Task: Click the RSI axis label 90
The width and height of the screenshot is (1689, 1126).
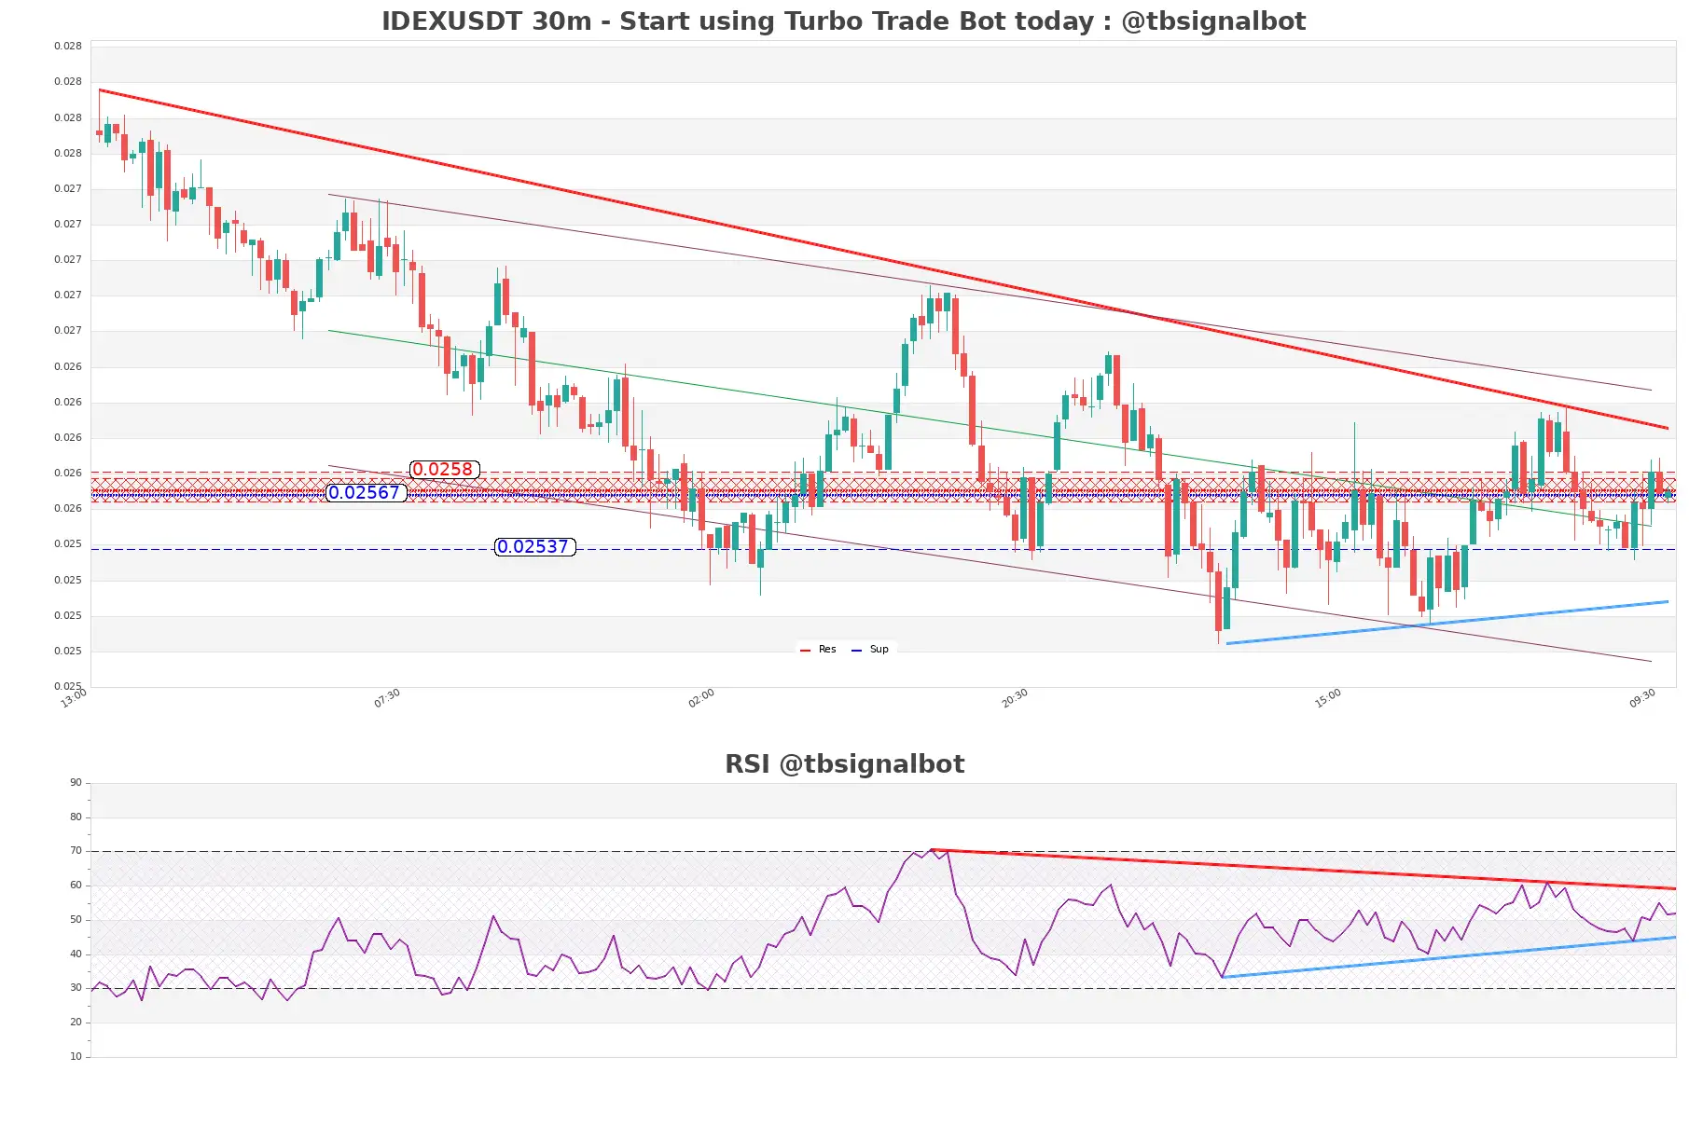Action: pos(76,783)
